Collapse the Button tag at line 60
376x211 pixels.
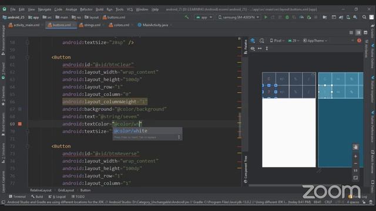pos(27,57)
